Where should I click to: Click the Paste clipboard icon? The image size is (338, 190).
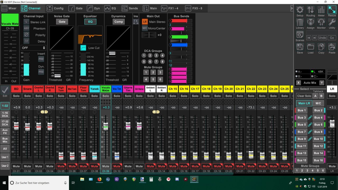point(332,47)
